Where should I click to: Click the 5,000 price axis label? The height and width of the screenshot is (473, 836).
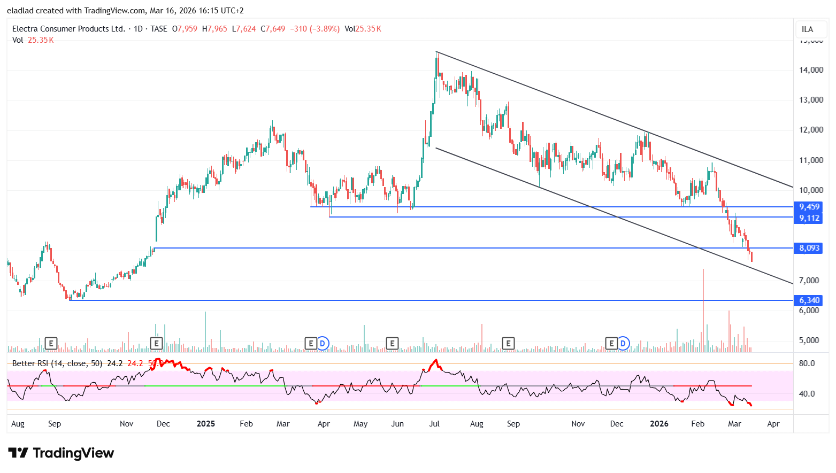pyautogui.click(x=809, y=340)
